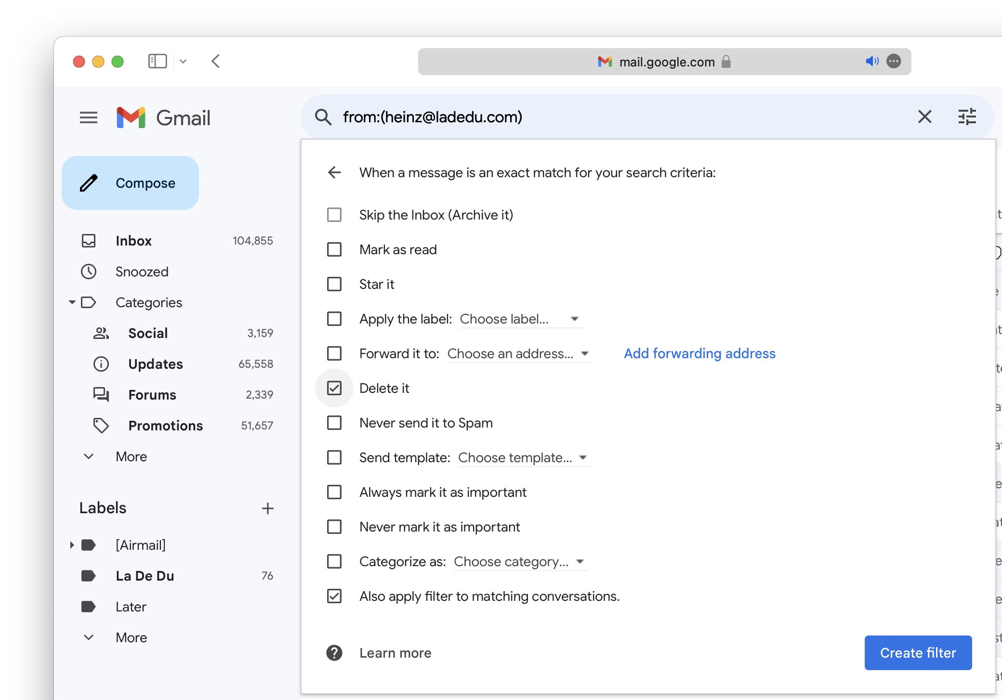Open the Gmail main menu hamburger icon
Image resolution: width=1002 pixels, height=700 pixels.
point(89,117)
